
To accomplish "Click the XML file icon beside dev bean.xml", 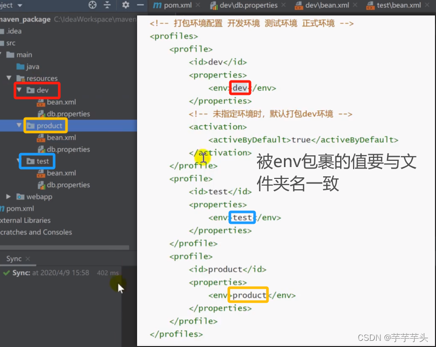I will [40, 102].
